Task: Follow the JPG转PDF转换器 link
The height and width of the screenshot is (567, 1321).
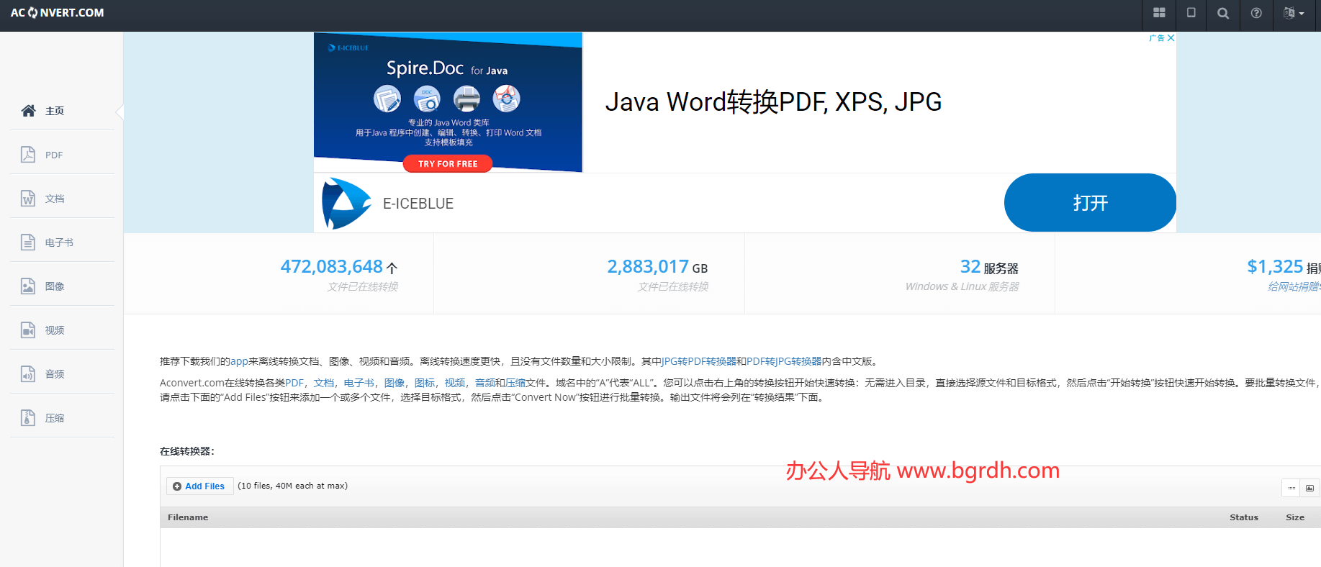Action: (699, 361)
